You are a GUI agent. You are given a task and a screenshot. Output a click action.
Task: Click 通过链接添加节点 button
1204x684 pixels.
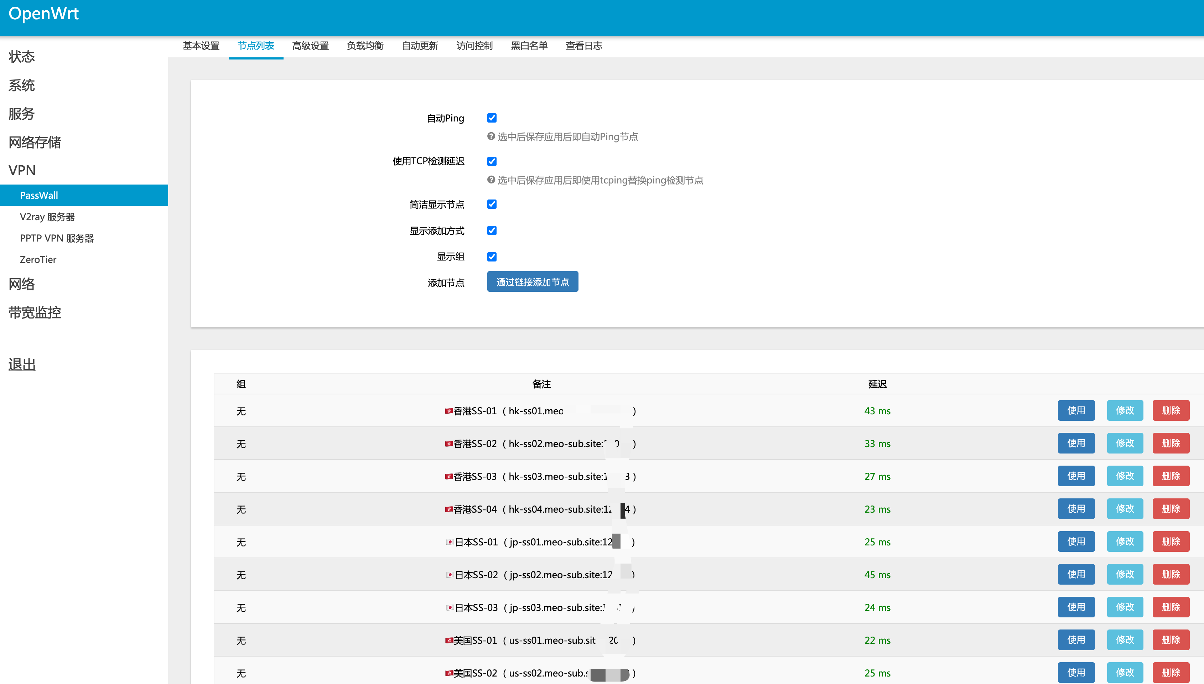[x=533, y=282]
